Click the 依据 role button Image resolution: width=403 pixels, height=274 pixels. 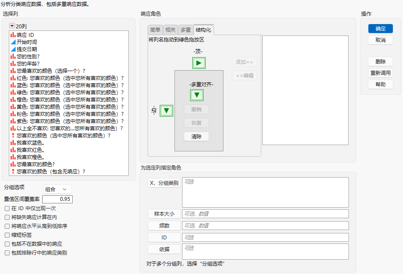point(164,249)
